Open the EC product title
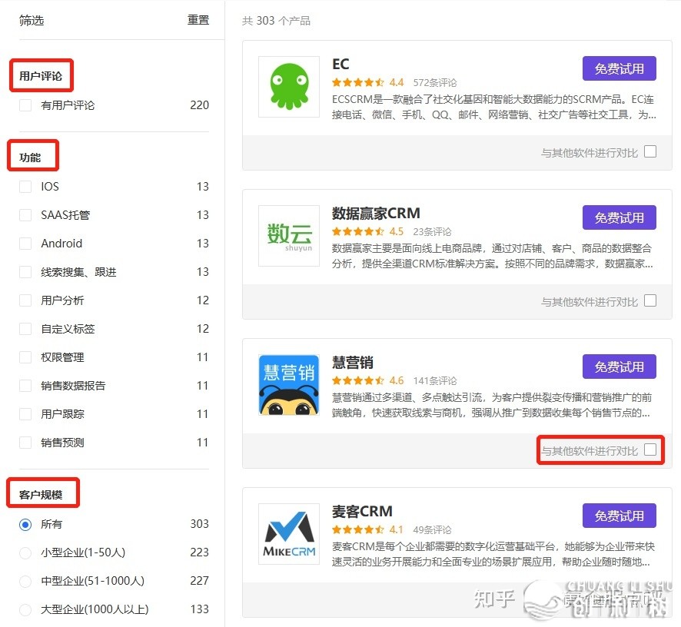The height and width of the screenshot is (627, 681). (x=340, y=65)
